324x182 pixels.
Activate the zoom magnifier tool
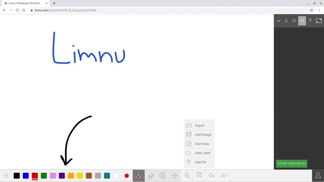pyautogui.click(x=187, y=175)
